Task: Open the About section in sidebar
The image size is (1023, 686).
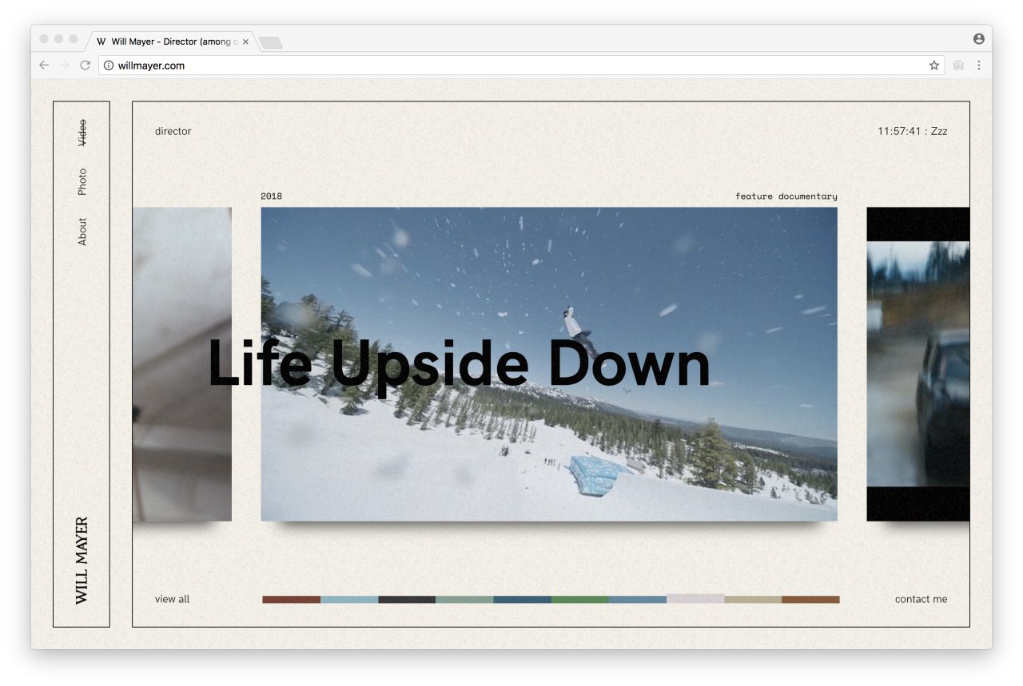Action: coord(82,232)
